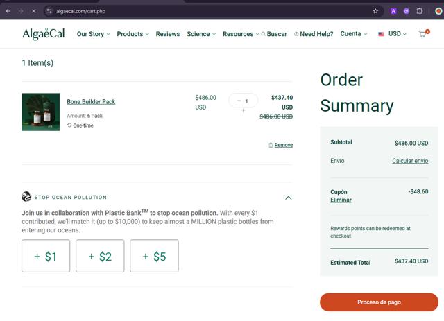The image size is (444, 321).
Task: Open the Buscar search option
Action: [277, 34]
